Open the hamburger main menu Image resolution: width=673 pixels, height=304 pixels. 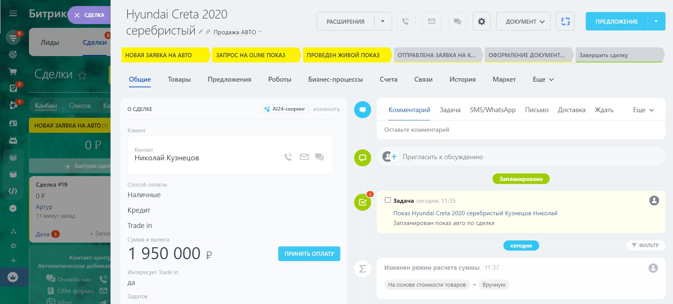13,14
